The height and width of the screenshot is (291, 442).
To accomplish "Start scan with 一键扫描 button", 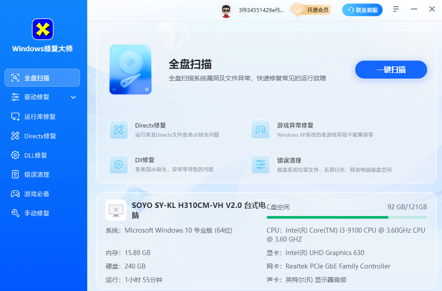I will coord(391,70).
